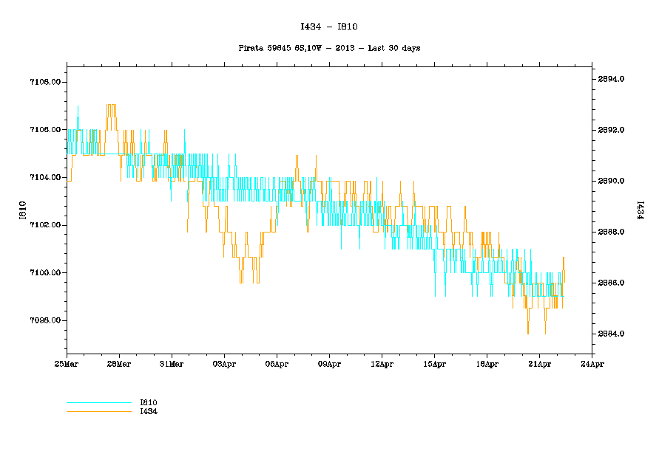Click the 7104.00 left axis value
This screenshot has width=659, height=465.
point(44,177)
